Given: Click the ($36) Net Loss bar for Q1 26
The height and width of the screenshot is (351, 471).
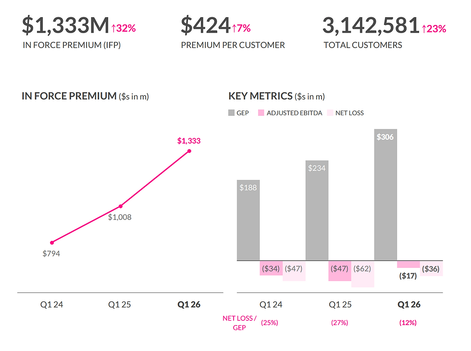Looking at the screenshot, I should pyautogui.click(x=432, y=268).
